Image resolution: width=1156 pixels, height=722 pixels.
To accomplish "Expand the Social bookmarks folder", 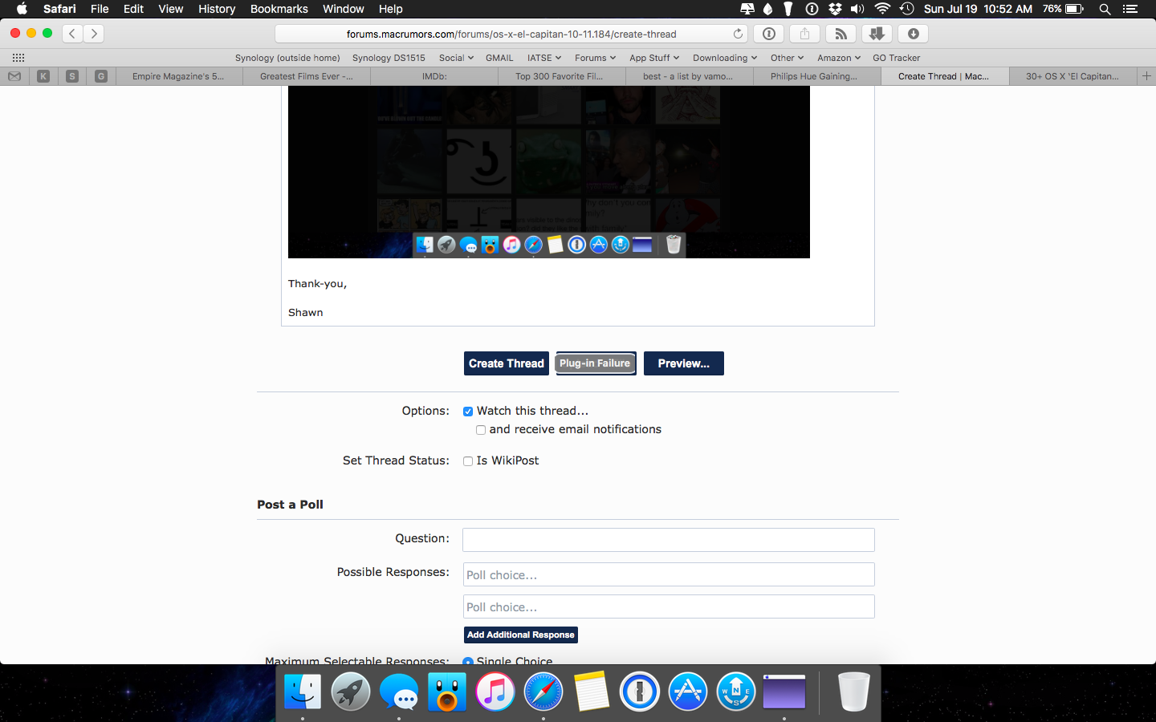I will coord(456,58).
